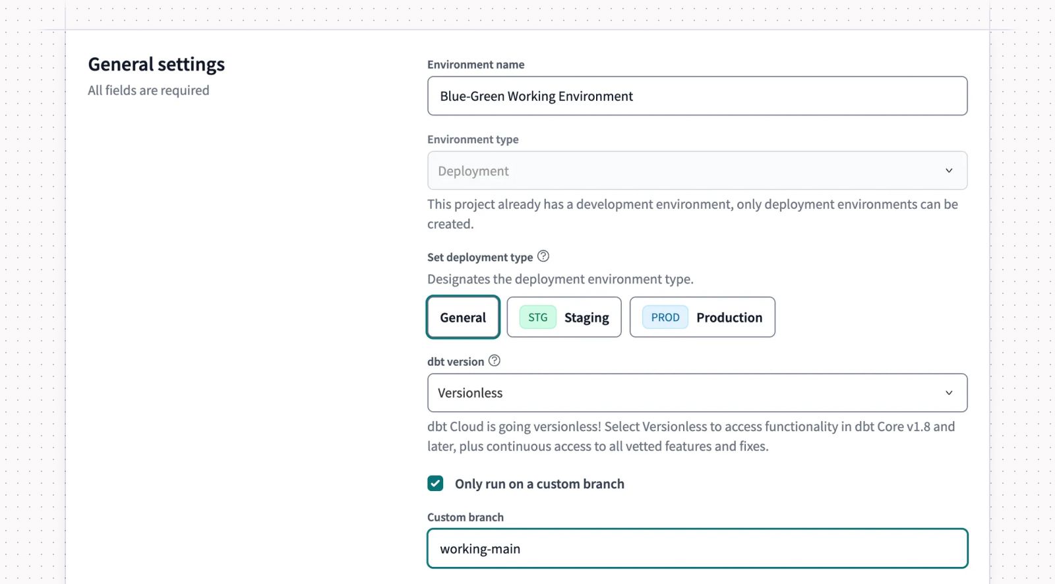
Task: Click the Environment name input field
Action: tap(697, 96)
